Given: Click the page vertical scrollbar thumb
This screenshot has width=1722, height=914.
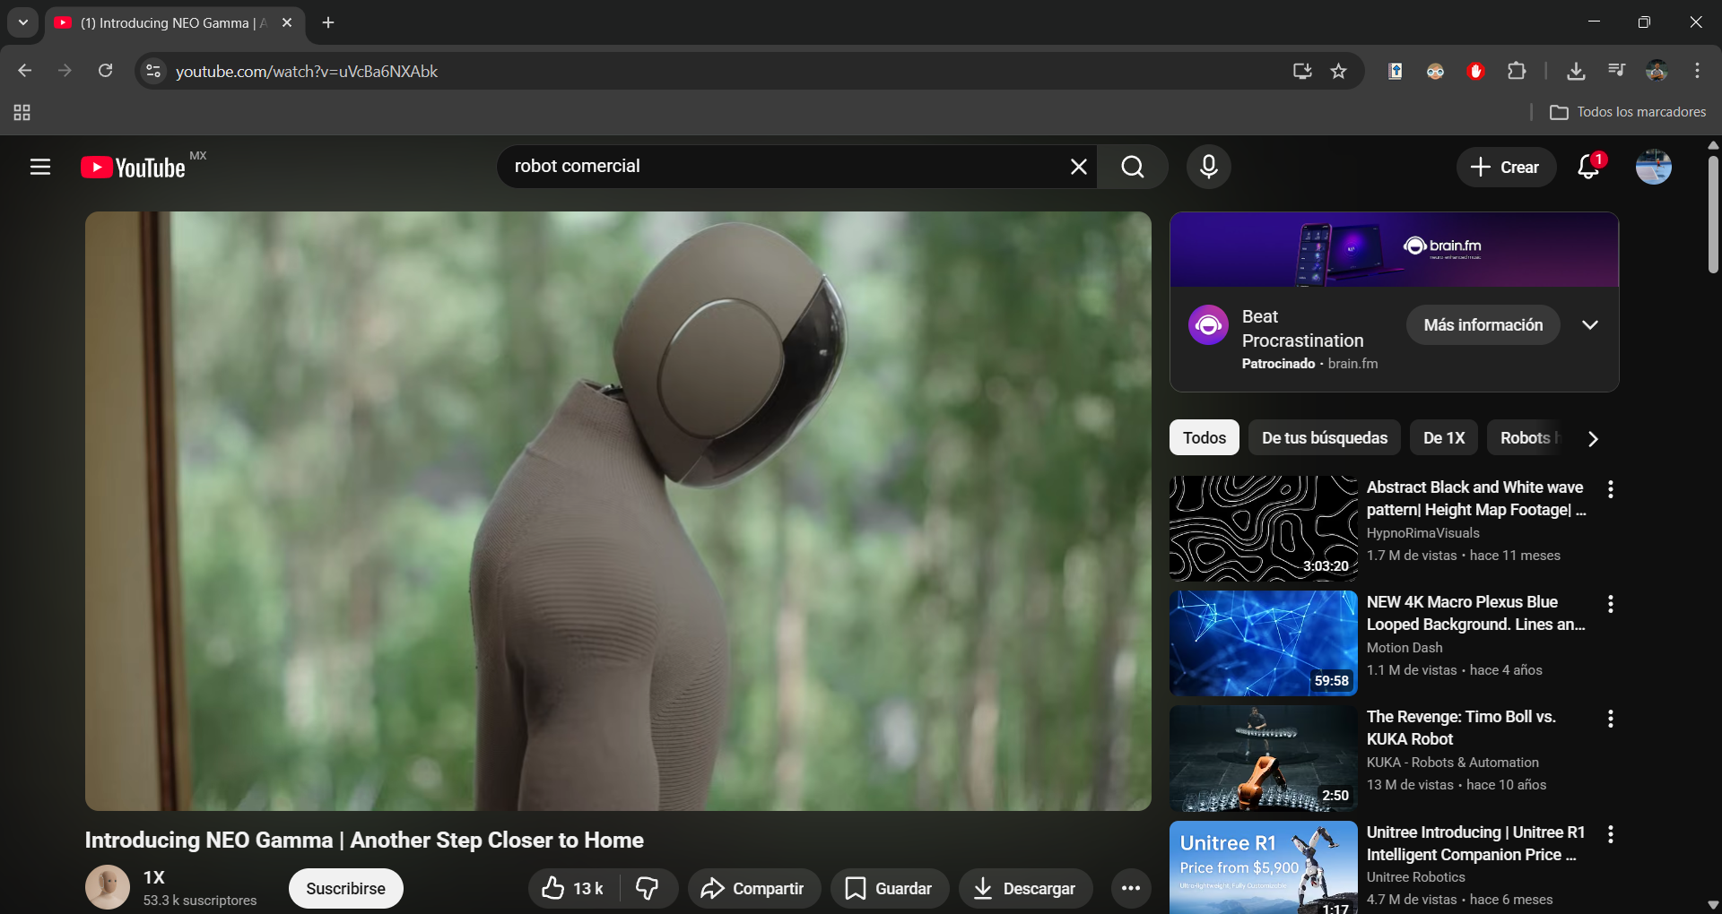Looking at the screenshot, I should click(1713, 215).
